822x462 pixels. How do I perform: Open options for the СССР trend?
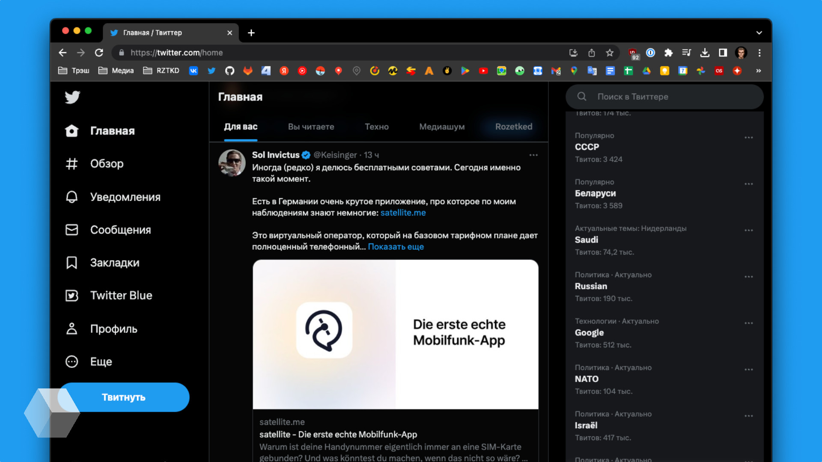click(x=748, y=138)
